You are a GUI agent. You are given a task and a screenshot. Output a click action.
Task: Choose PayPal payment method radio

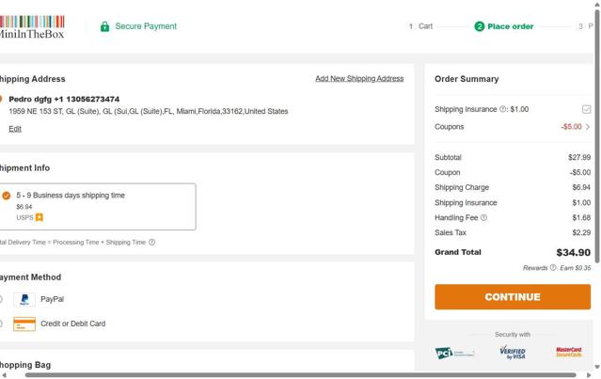(x=1, y=299)
